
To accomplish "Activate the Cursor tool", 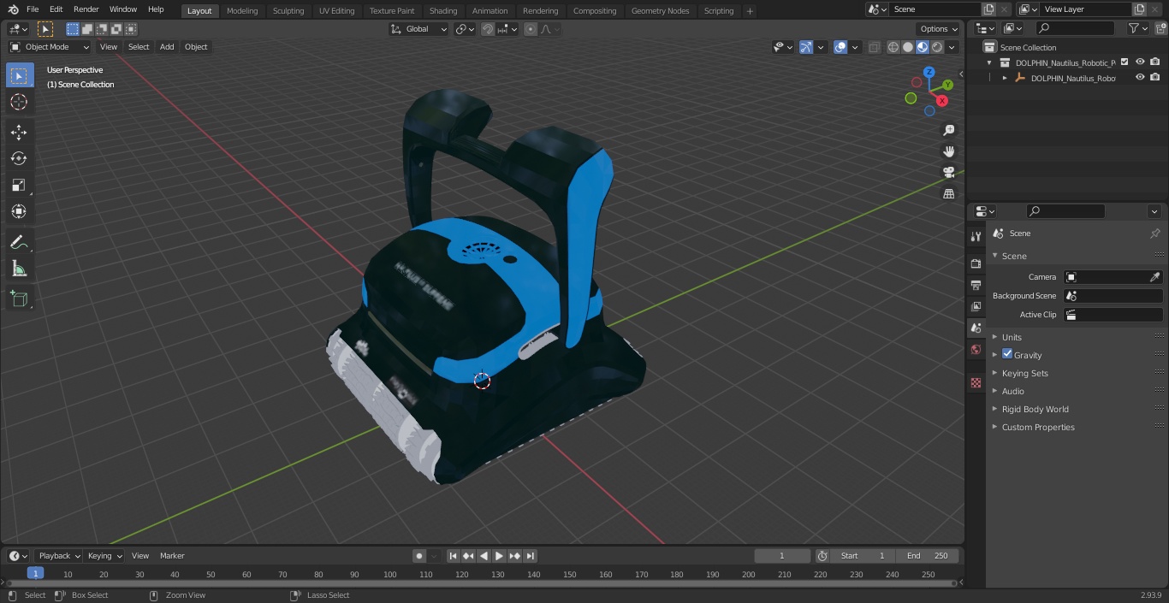I will click(19, 102).
